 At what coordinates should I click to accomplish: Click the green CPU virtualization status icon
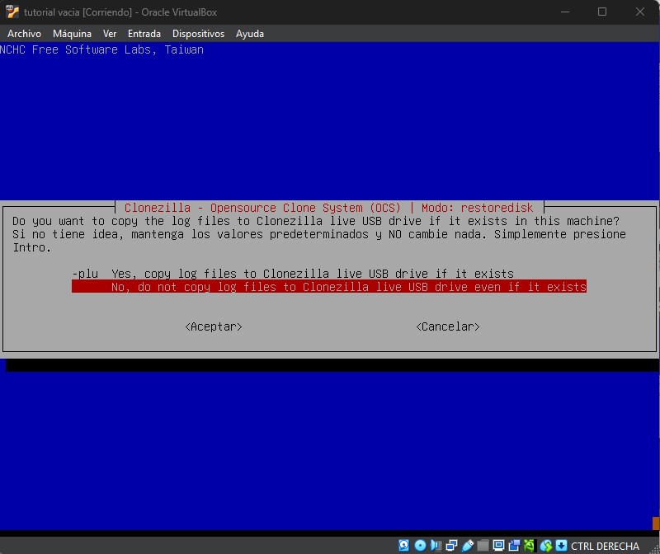click(529, 546)
